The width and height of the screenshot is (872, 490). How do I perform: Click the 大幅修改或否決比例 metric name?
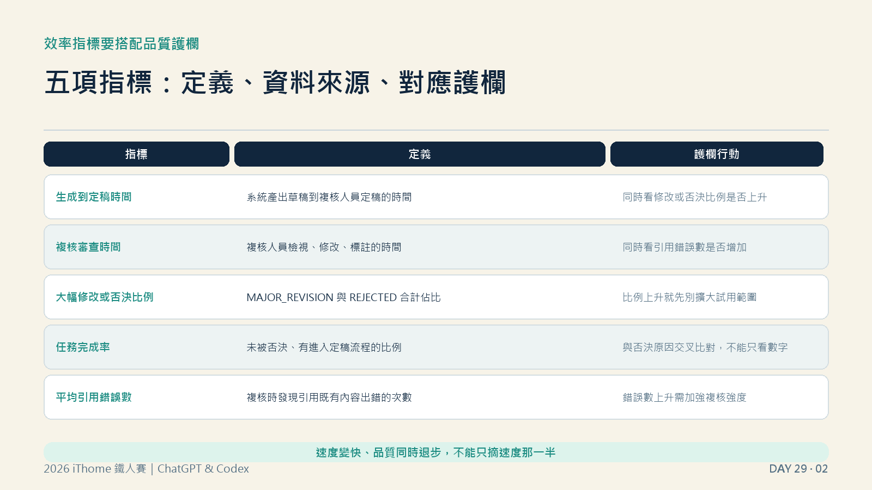tap(105, 297)
